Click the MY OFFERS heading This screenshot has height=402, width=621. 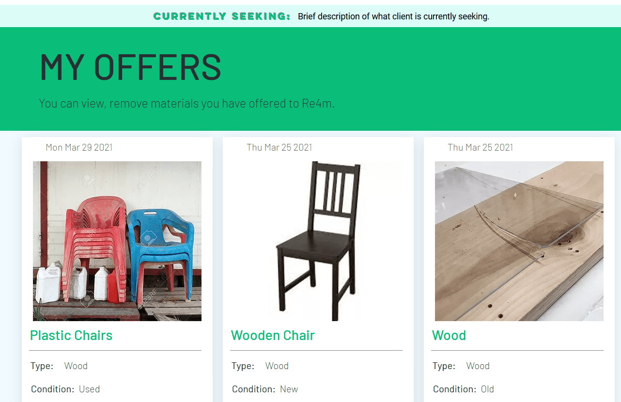(x=130, y=67)
